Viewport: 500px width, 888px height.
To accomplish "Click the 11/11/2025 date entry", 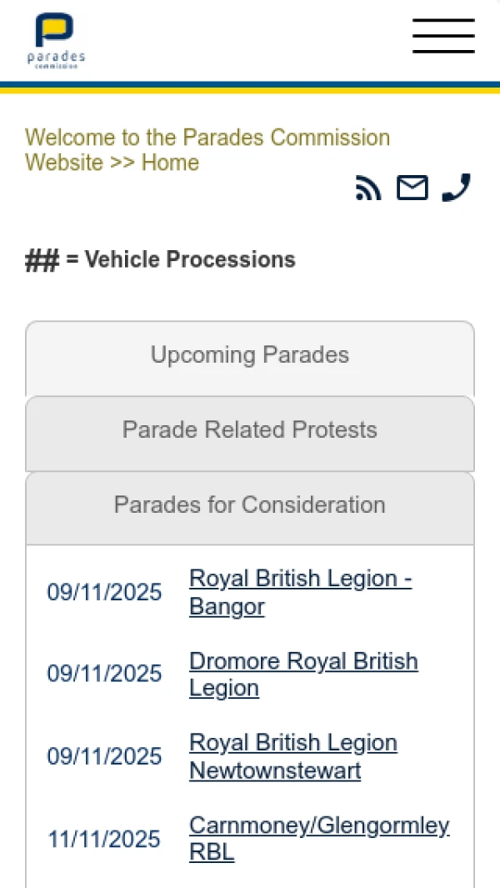I will coord(104,840).
